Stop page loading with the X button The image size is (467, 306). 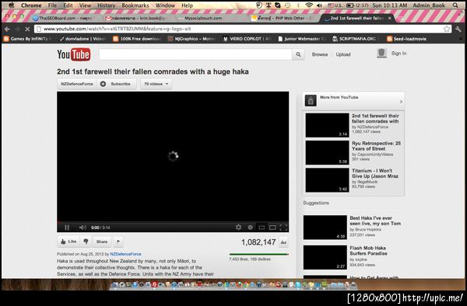[27, 29]
